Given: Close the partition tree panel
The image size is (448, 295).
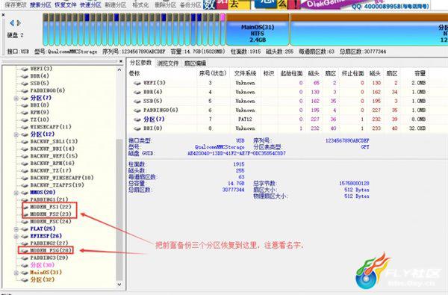Looking at the screenshot, I should [x=121, y=61].
